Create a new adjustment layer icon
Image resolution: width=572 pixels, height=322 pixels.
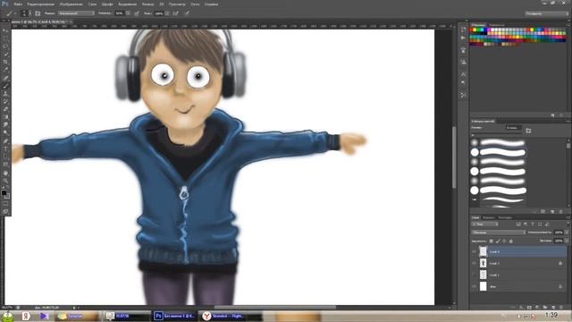pos(537,308)
